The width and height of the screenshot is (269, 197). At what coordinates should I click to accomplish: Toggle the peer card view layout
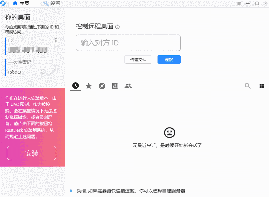[262, 86]
